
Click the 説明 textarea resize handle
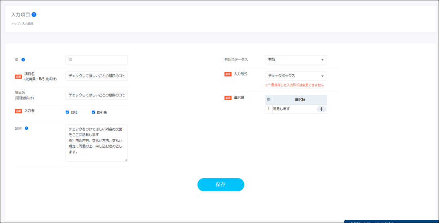coord(126,160)
